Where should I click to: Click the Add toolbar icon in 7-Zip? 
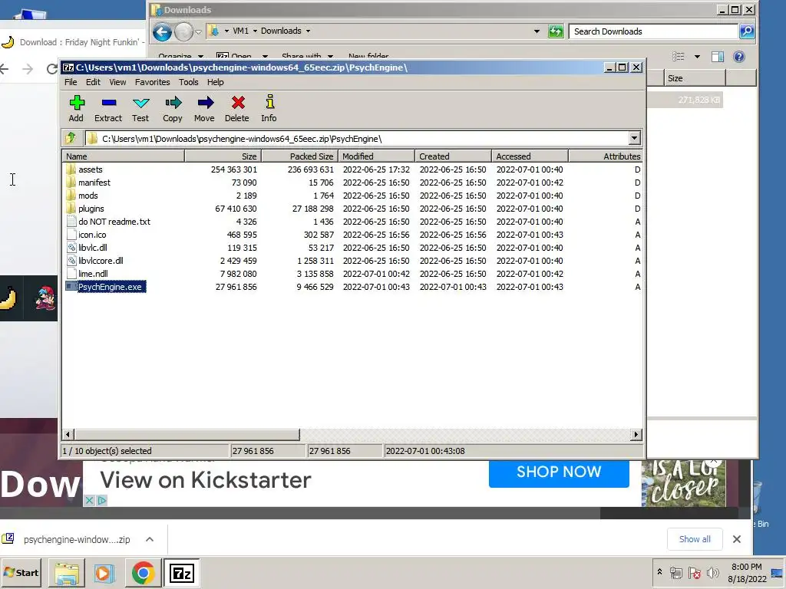point(77,103)
